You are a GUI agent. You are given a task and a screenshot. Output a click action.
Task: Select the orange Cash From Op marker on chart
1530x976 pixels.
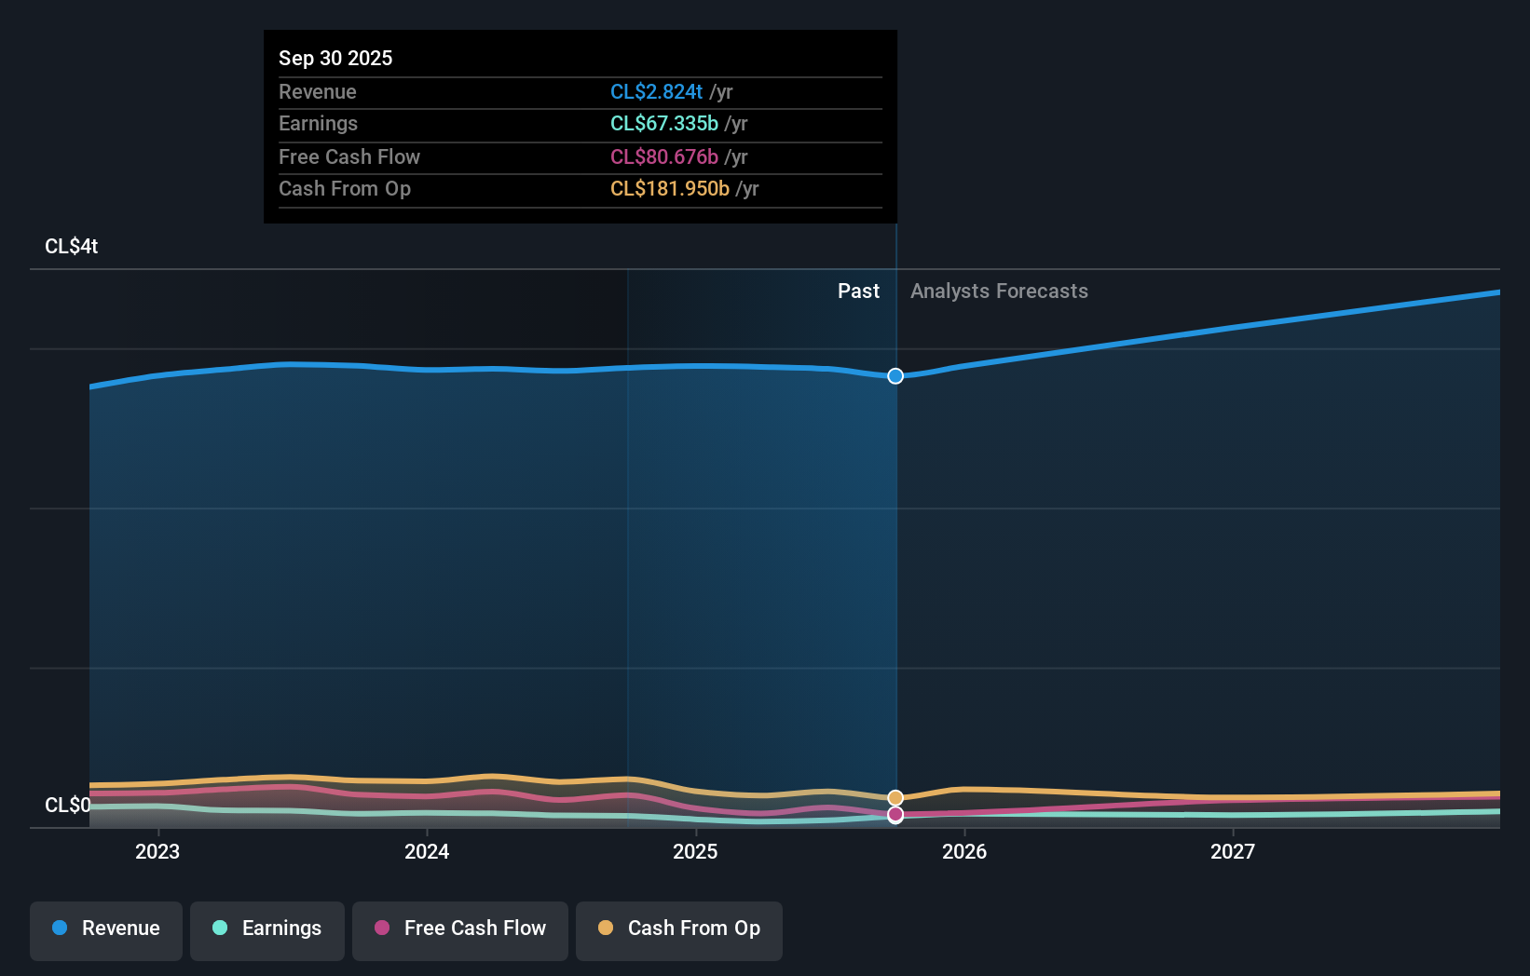click(x=895, y=797)
